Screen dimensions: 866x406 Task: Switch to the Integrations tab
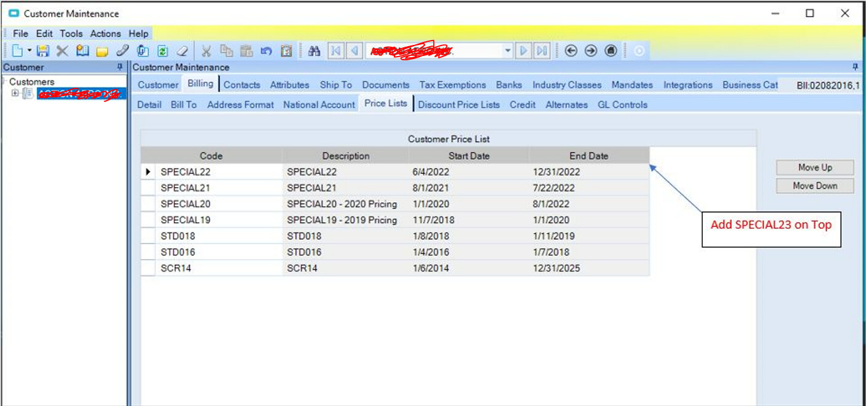click(688, 85)
